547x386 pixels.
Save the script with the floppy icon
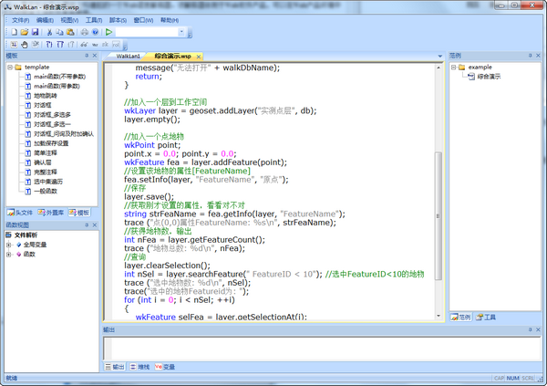coord(35,32)
